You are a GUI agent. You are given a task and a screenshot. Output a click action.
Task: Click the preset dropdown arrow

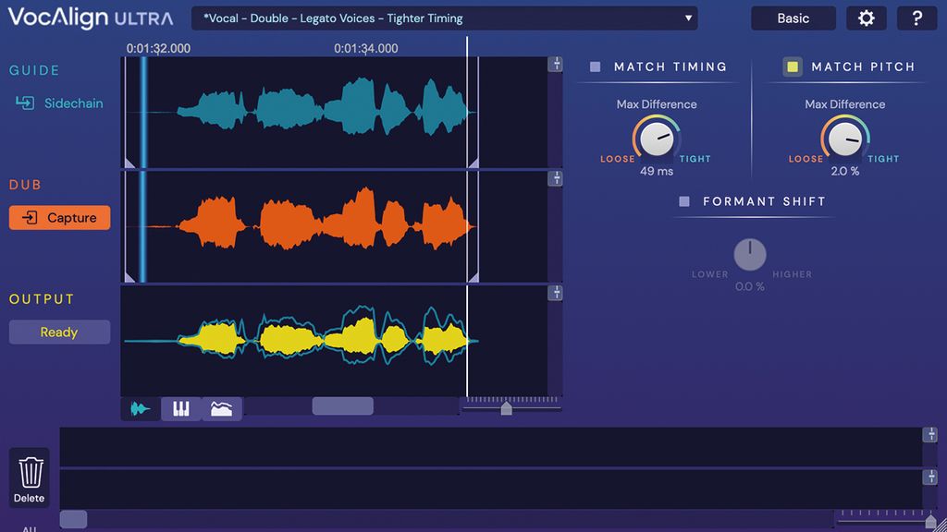[688, 18]
